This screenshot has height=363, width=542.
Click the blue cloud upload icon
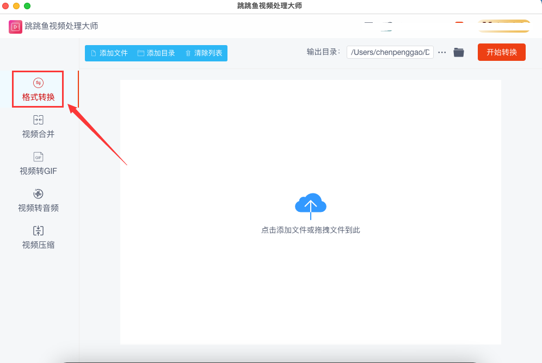pos(310,205)
